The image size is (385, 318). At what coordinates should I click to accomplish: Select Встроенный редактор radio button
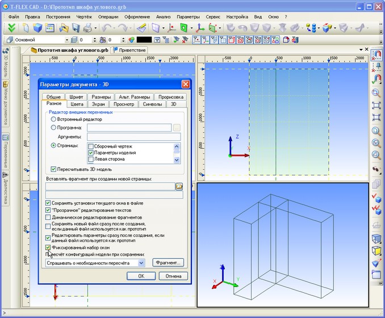(x=53, y=119)
